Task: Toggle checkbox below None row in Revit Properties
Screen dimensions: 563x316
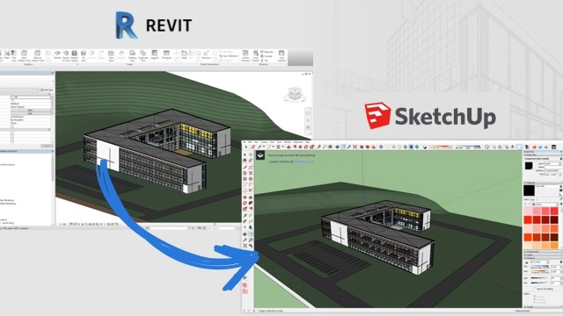Action: [12, 126]
